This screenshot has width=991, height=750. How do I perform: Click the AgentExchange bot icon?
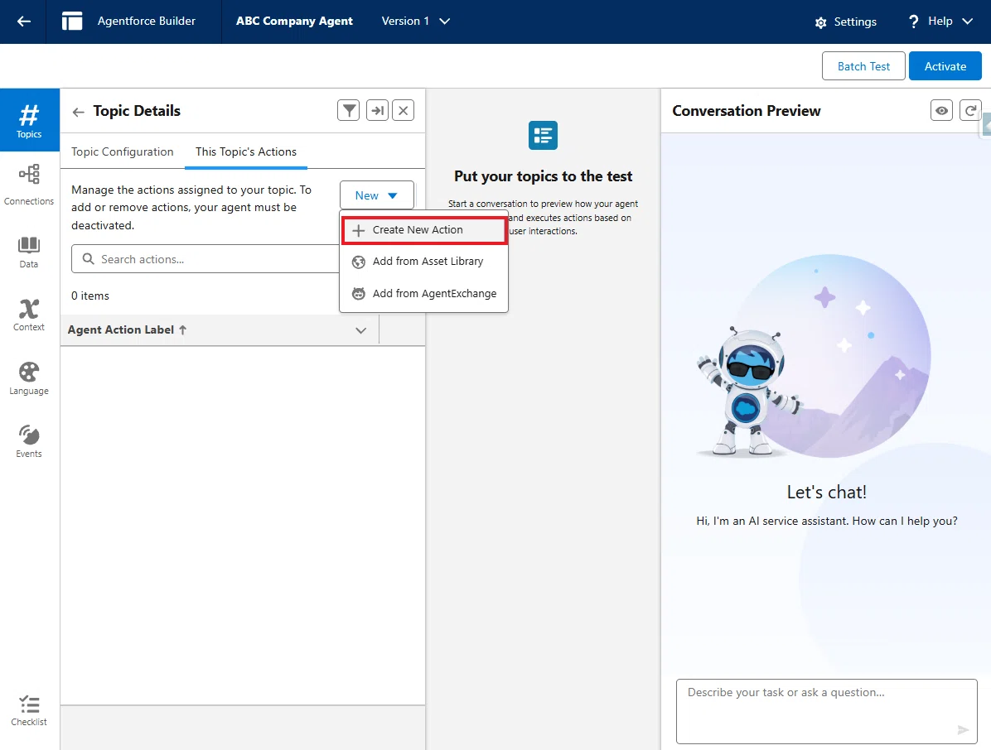358,294
